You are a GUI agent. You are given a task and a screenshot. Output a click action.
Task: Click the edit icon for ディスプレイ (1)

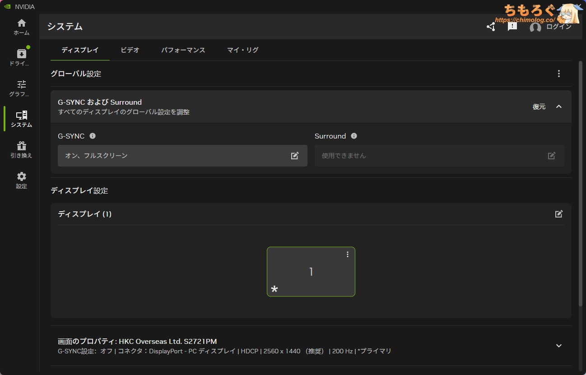tap(559, 214)
